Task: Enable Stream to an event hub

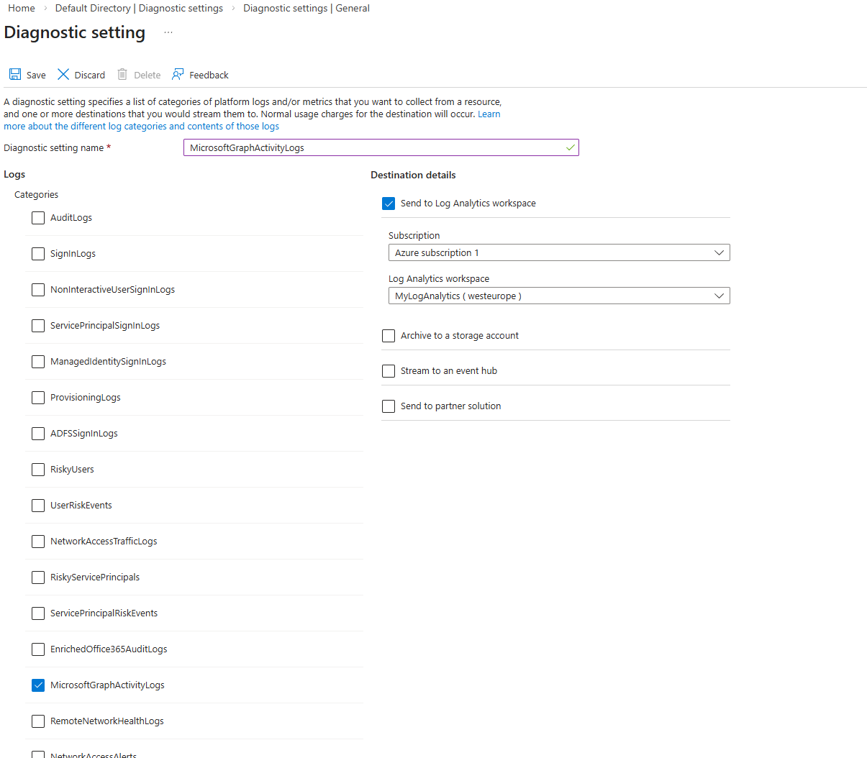Action: pyautogui.click(x=389, y=371)
